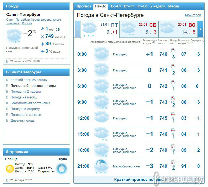This screenshot has width=208, height=187.
Task: Open the Месяц forecast tab
Action: pyautogui.click(x=174, y=6)
